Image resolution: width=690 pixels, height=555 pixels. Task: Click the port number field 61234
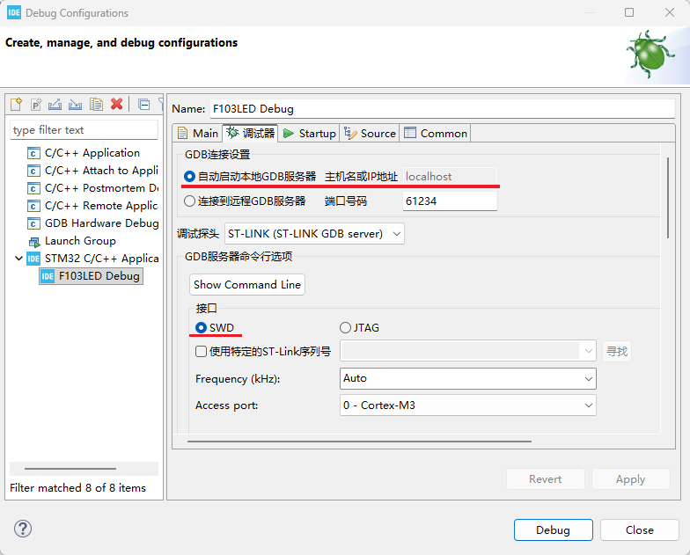[x=451, y=201]
